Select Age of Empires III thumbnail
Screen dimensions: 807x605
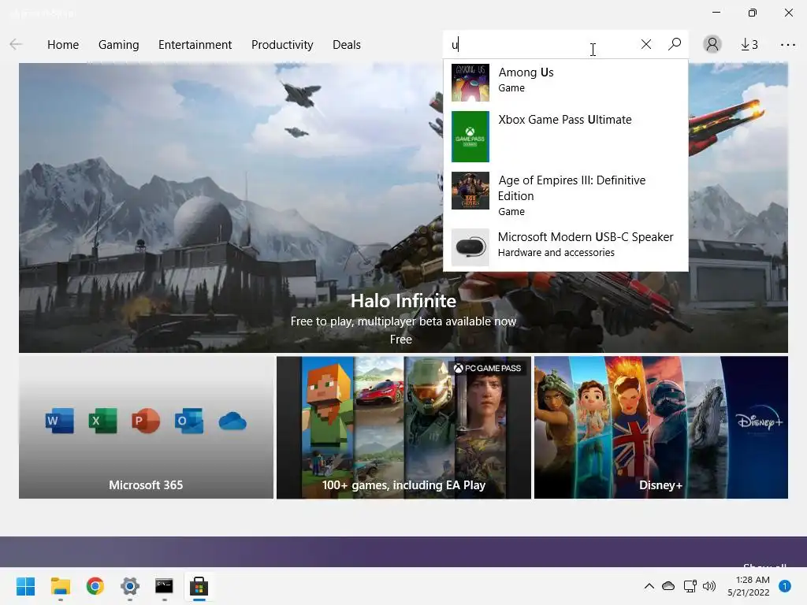pyautogui.click(x=470, y=191)
